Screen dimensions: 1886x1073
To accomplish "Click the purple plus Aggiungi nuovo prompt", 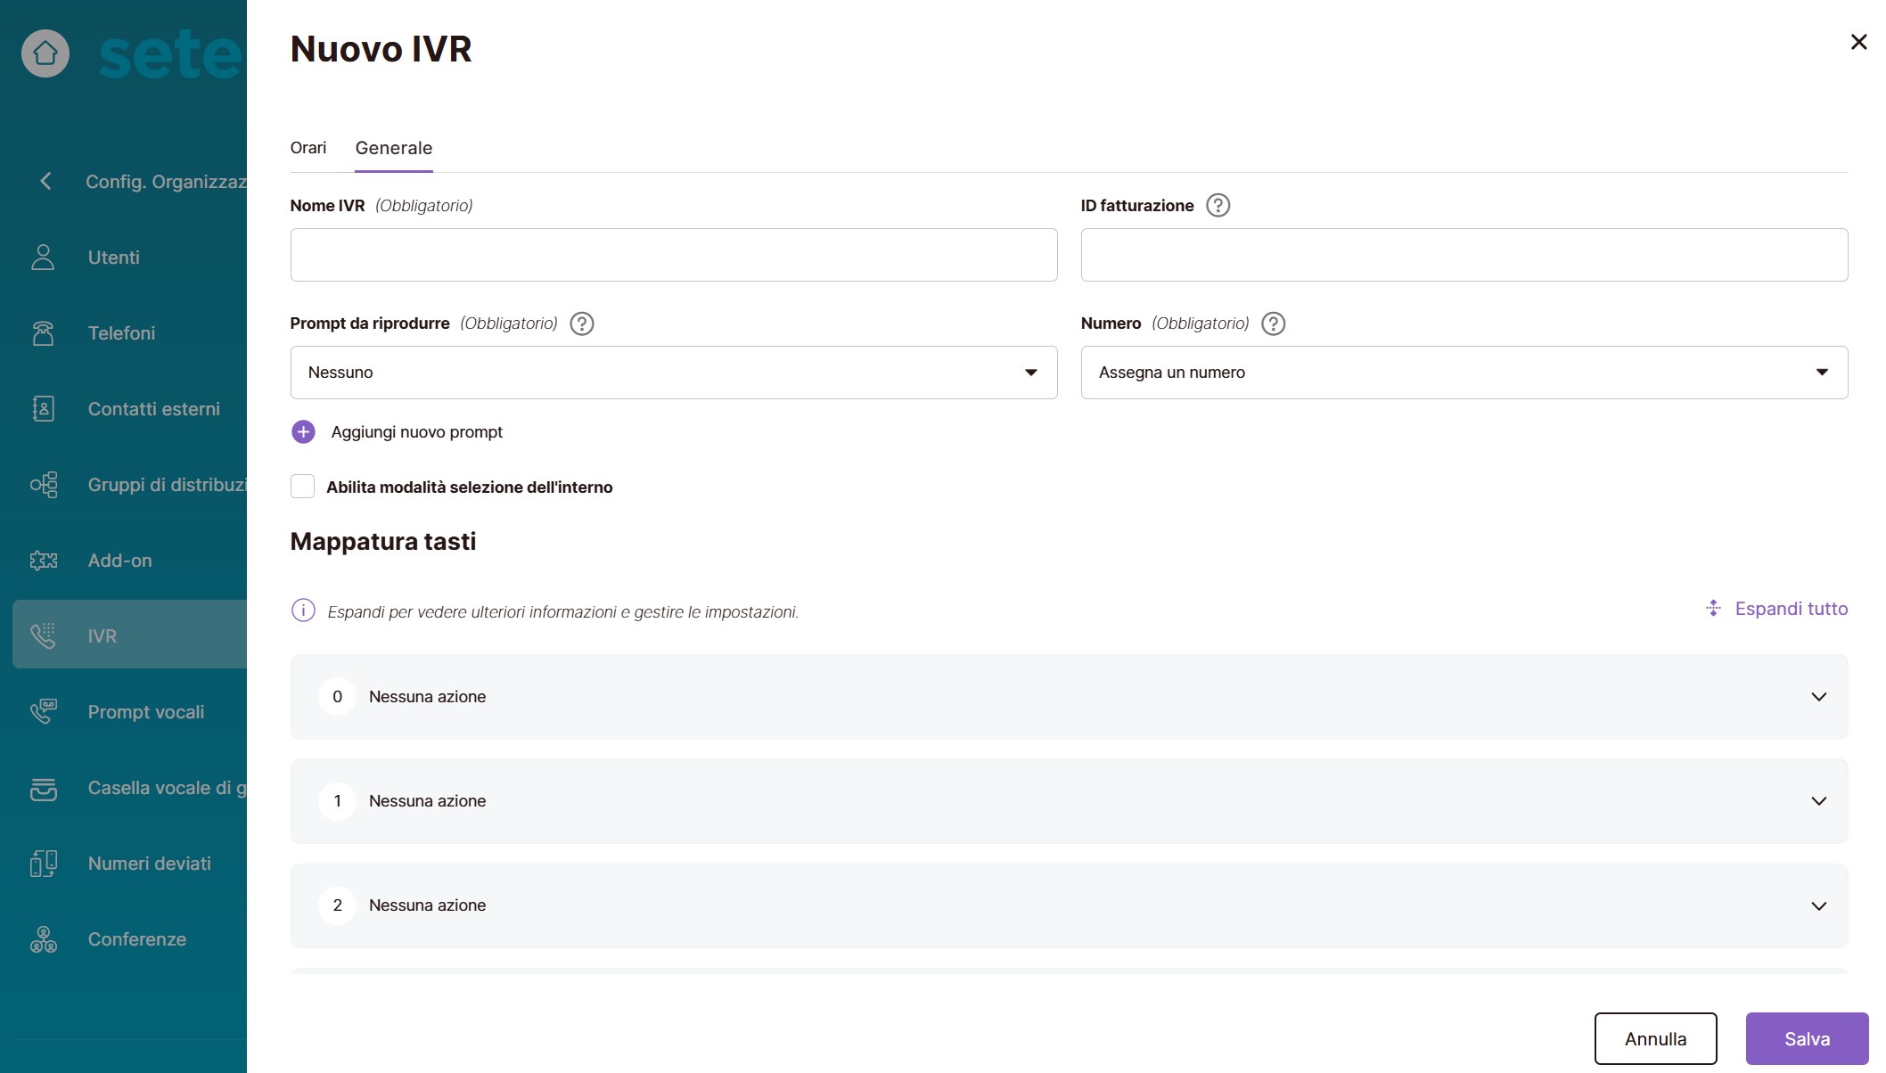I will pos(303,432).
